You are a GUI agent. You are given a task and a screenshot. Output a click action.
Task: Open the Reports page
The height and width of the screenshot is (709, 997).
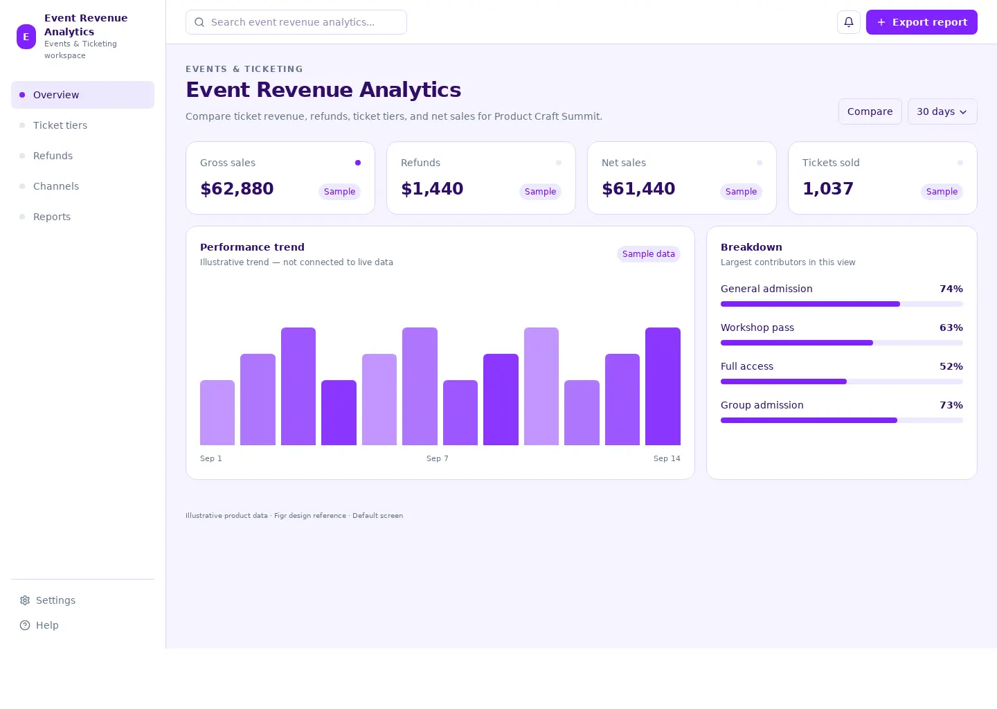(x=82, y=217)
